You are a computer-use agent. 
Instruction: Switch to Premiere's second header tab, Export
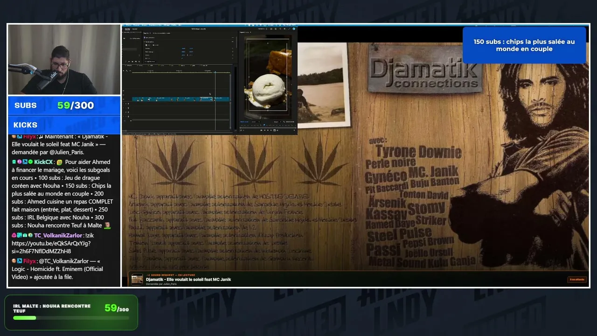pyautogui.click(x=135, y=29)
